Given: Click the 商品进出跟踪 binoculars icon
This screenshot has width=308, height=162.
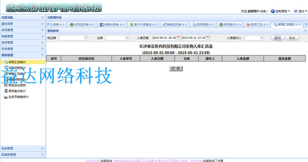Looking at the screenshot, I should (6, 85).
